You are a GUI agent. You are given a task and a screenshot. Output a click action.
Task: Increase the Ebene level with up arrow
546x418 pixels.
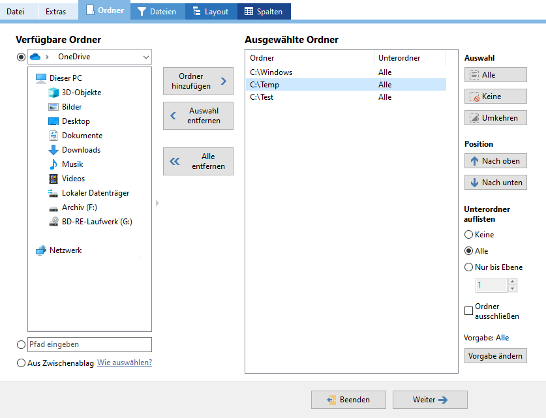tap(512, 282)
